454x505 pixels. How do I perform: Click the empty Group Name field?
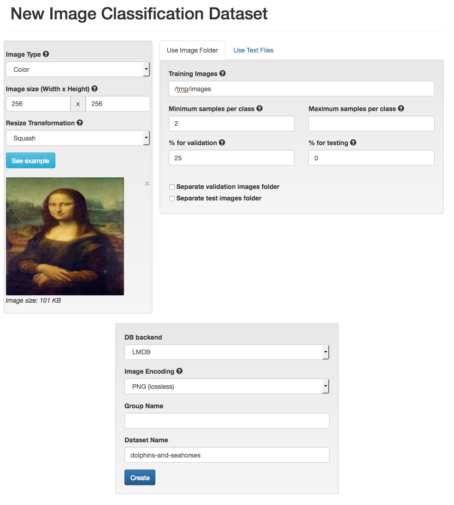tap(227, 421)
